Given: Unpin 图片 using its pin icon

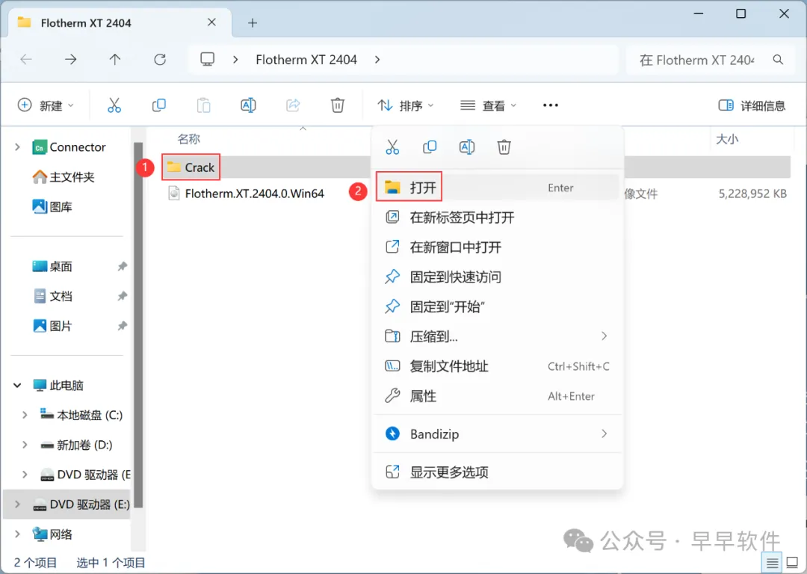Looking at the screenshot, I should click(122, 326).
